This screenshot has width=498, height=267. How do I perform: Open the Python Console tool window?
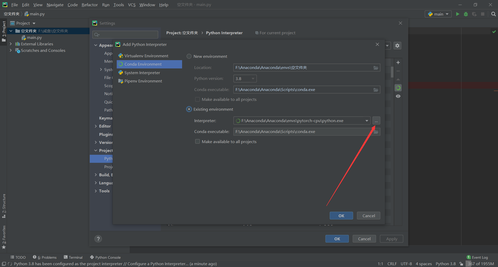coord(105,257)
